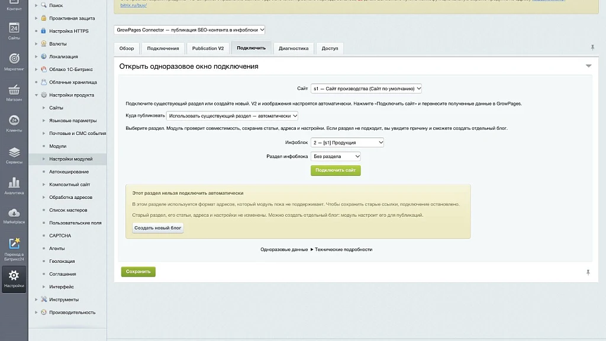Open Соглашения tree item

coord(63,274)
